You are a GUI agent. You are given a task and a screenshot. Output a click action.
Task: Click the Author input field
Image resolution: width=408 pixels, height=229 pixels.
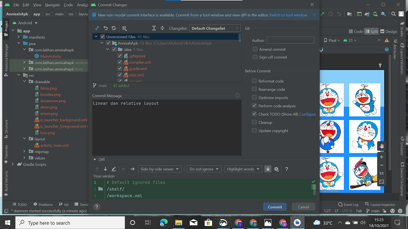(x=290, y=40)
